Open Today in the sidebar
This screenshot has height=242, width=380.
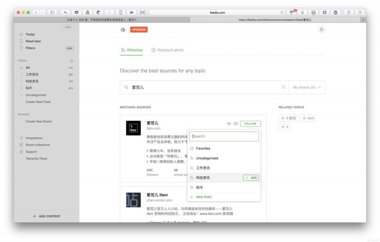(x=30, y=34)
